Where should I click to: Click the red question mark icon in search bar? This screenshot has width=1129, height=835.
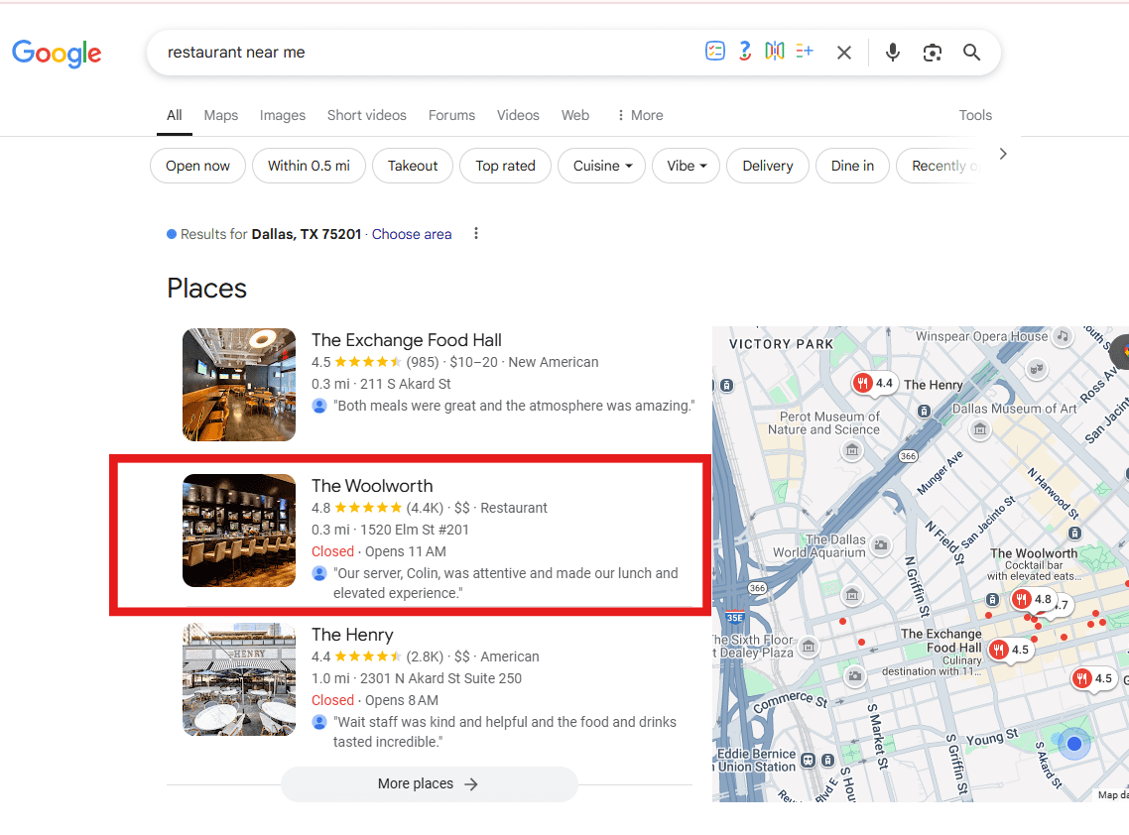(745, 52)
